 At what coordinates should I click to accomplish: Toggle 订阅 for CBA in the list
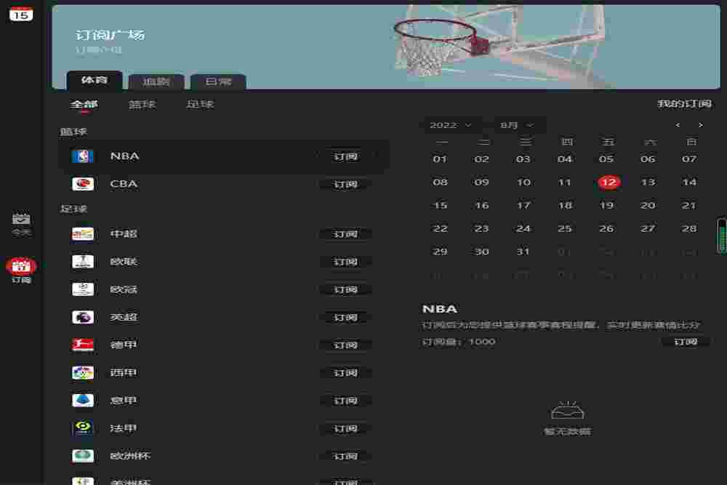click(345, 185)
